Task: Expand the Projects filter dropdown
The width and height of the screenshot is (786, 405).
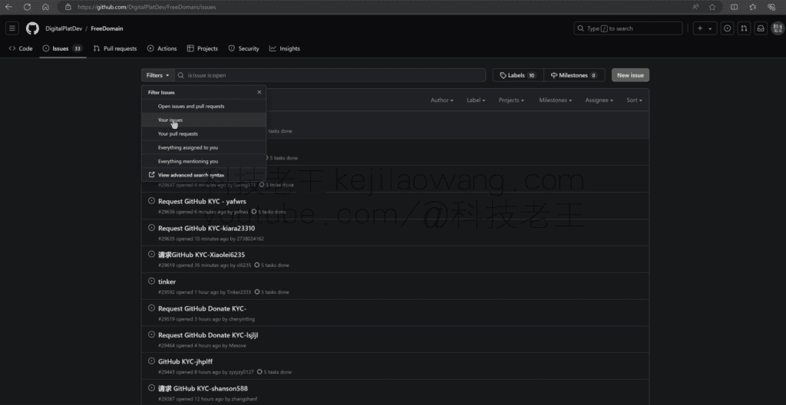Action: pyautogui.click(x=510, y=100)
